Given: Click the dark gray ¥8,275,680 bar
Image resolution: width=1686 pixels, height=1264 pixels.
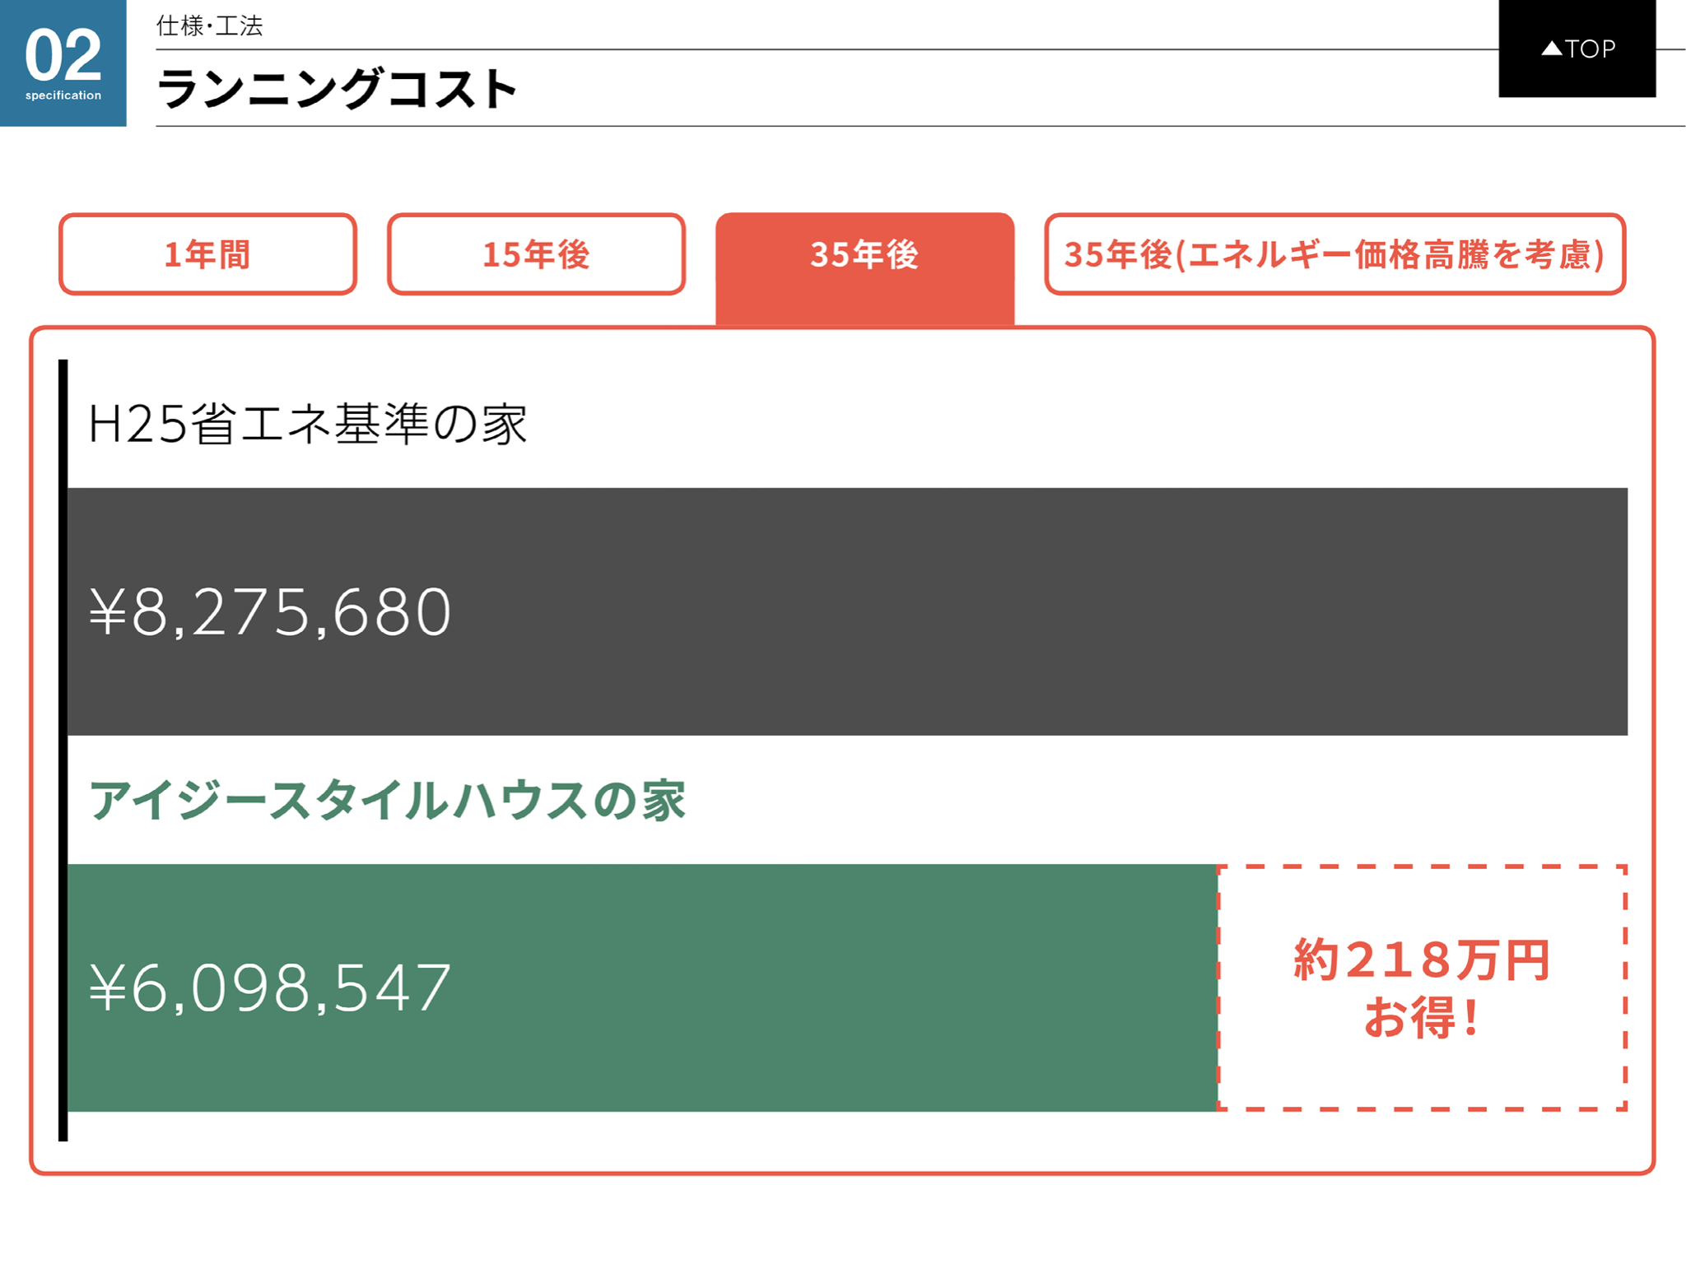Looking at the screenshot, I should [x=847, y=611].
